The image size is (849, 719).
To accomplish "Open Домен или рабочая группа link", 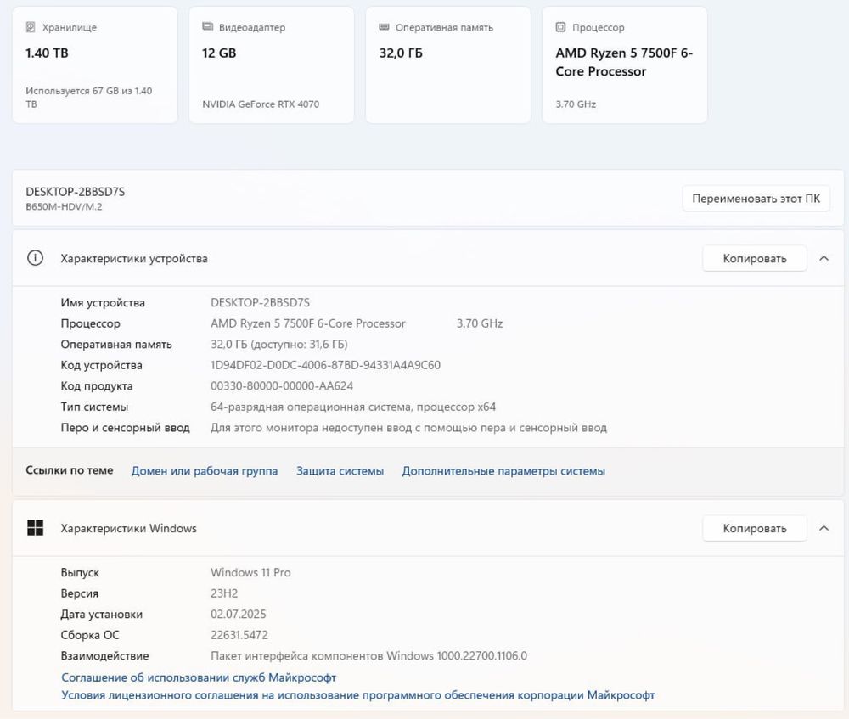I will 204,471.
